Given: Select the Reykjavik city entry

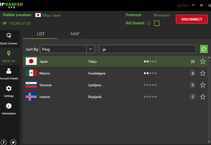Looking at the screenshot, I should point(95,97).
